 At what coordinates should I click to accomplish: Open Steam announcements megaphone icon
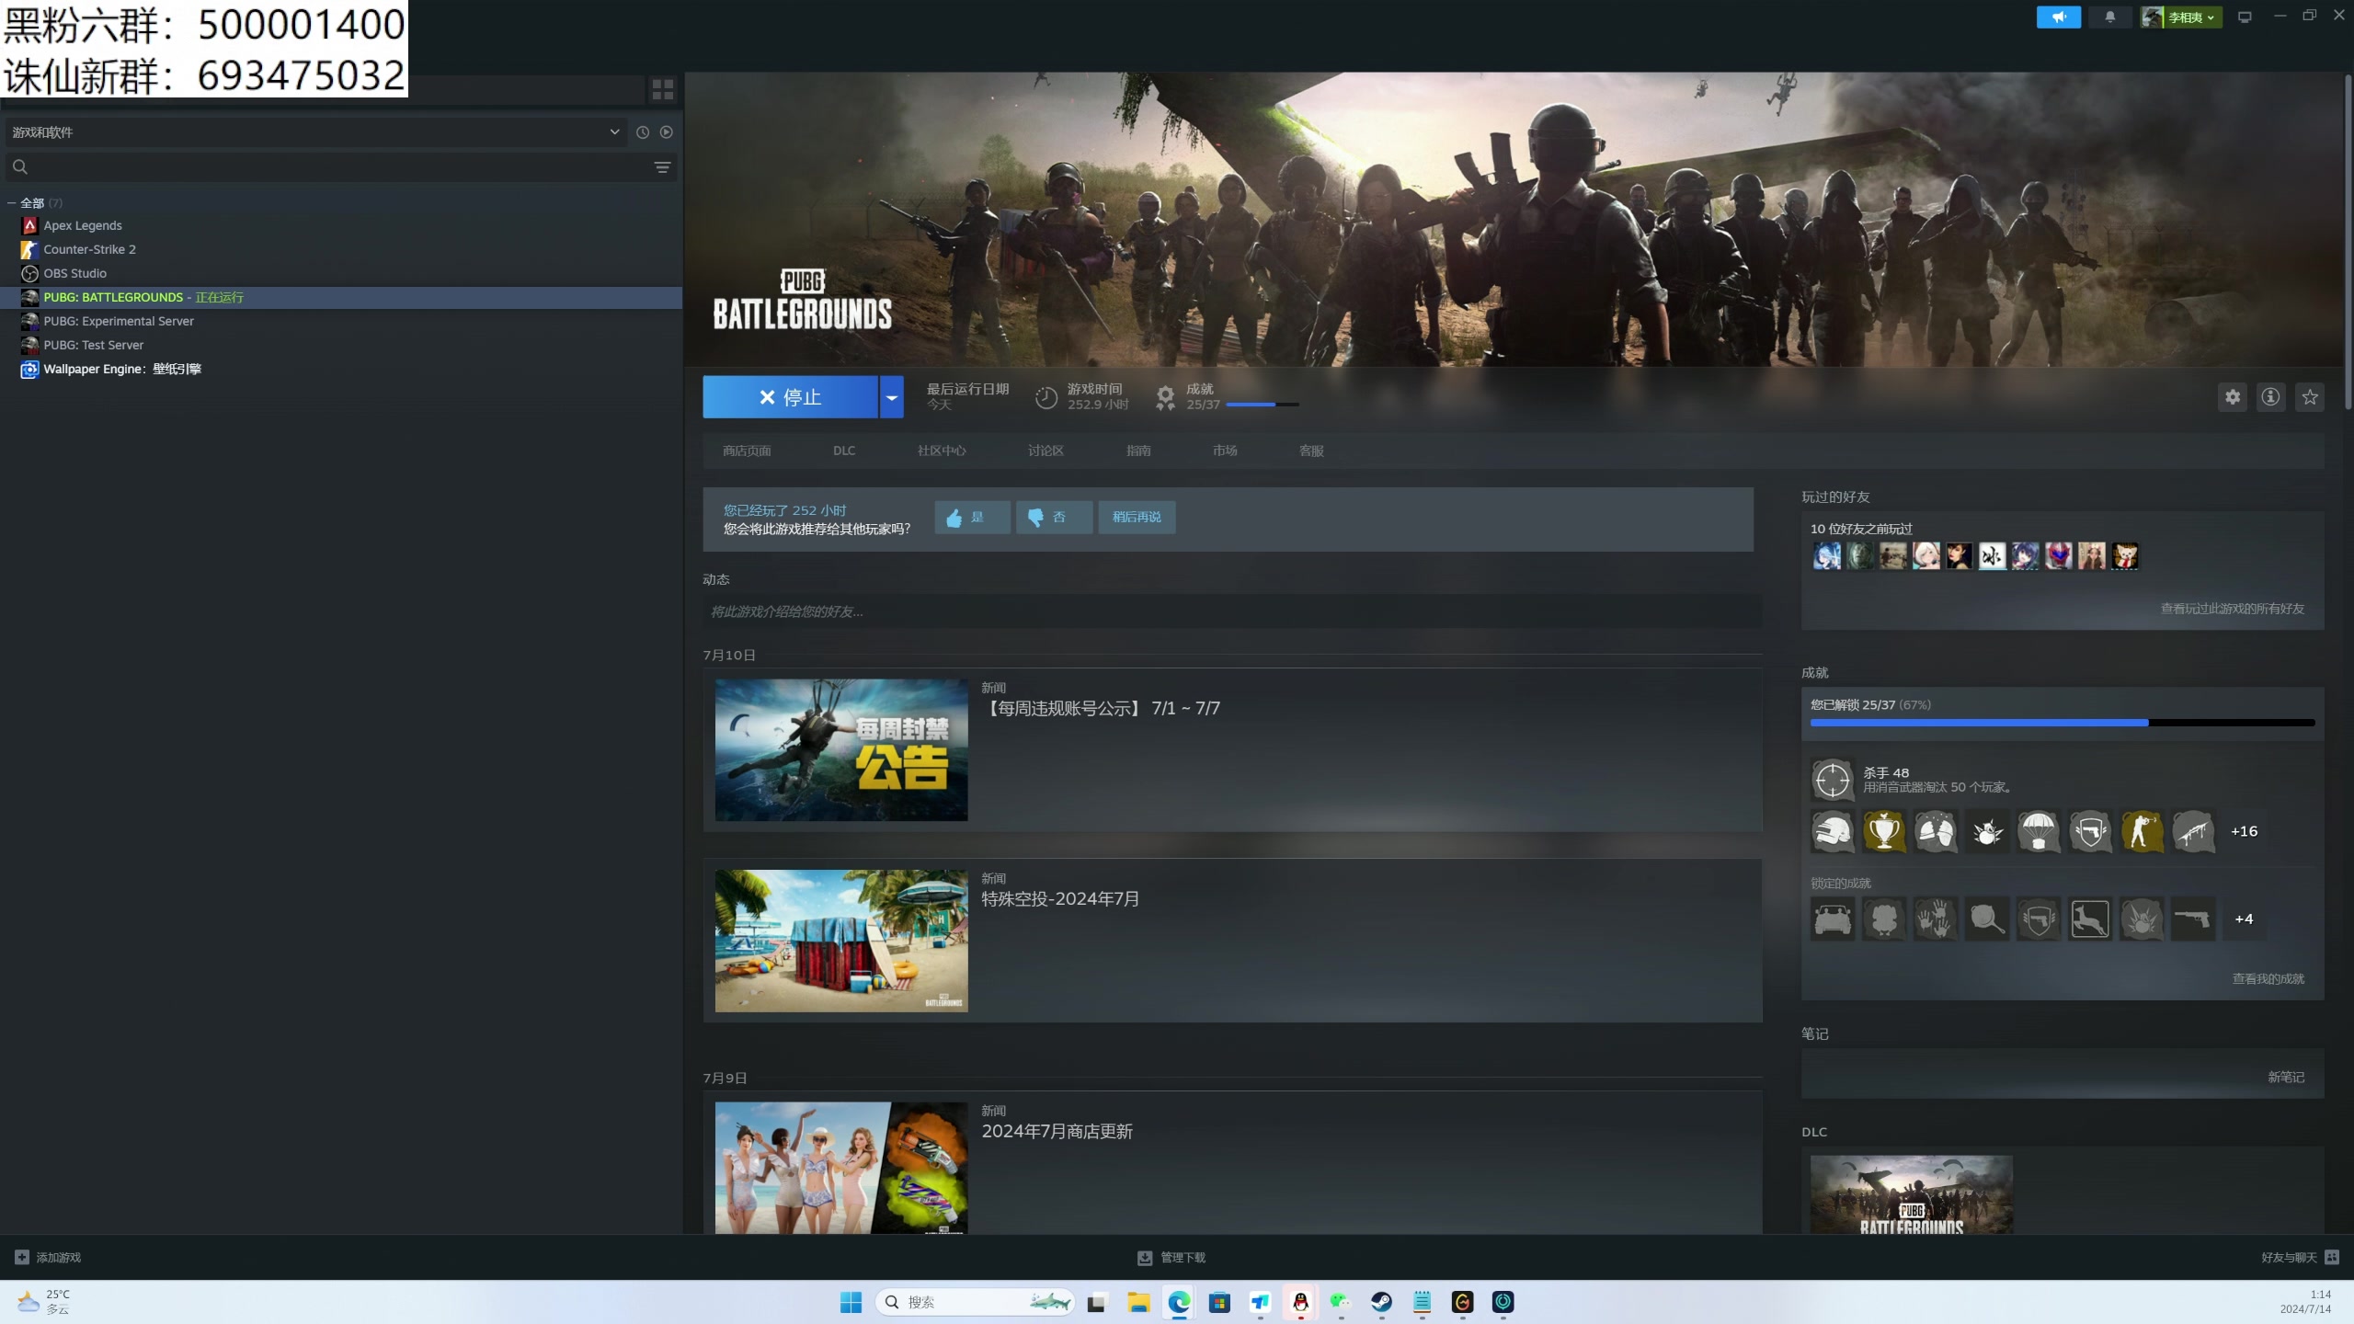(x=2058, y=17)
